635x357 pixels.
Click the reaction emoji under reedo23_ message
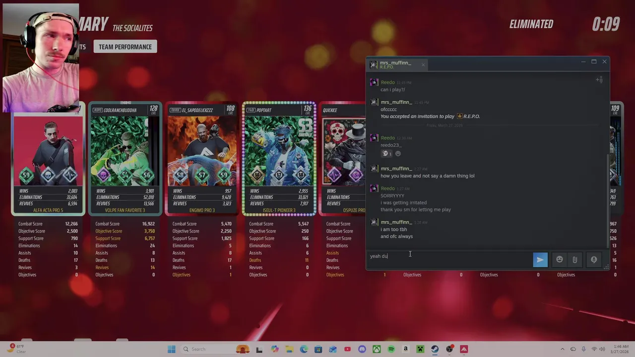point(386,154)
